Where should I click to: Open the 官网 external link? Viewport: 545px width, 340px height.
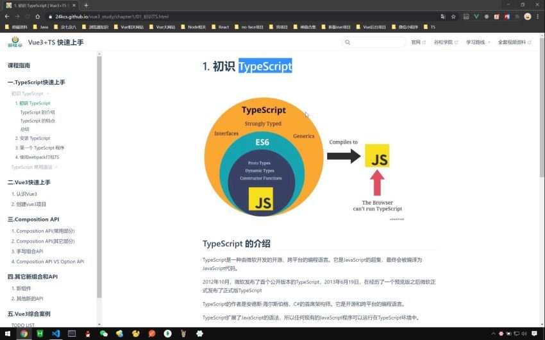point(418,42)
